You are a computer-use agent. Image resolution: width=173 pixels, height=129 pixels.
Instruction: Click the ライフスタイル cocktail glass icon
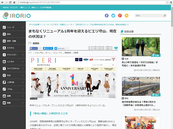4,69
